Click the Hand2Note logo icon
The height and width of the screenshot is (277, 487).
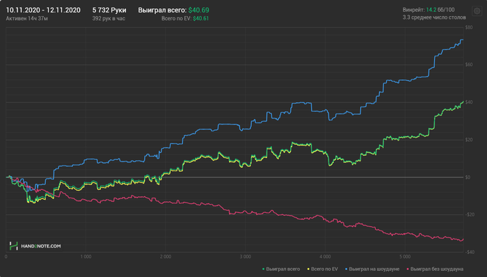(13, 246)
